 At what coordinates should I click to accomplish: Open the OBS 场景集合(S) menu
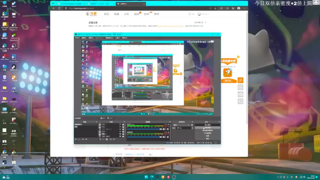tap(109, 38)
